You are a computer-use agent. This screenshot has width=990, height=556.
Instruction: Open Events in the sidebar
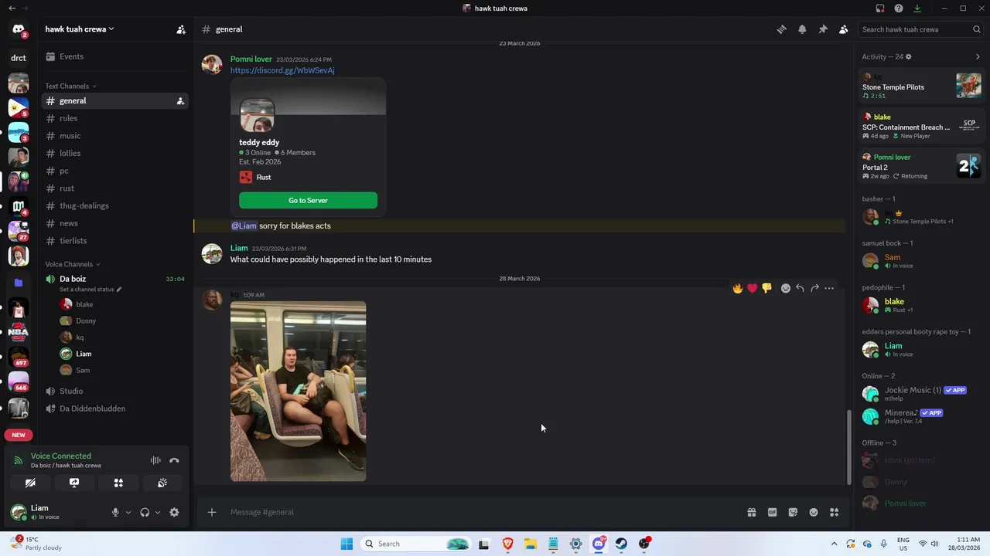click(x=114, y=56)
